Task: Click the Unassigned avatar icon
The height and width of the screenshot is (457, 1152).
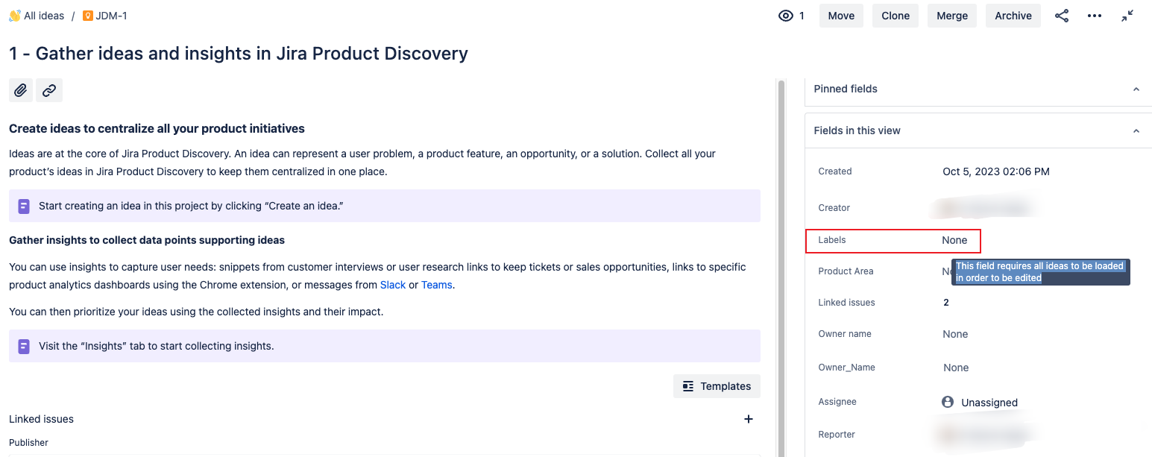Action: 948,402
